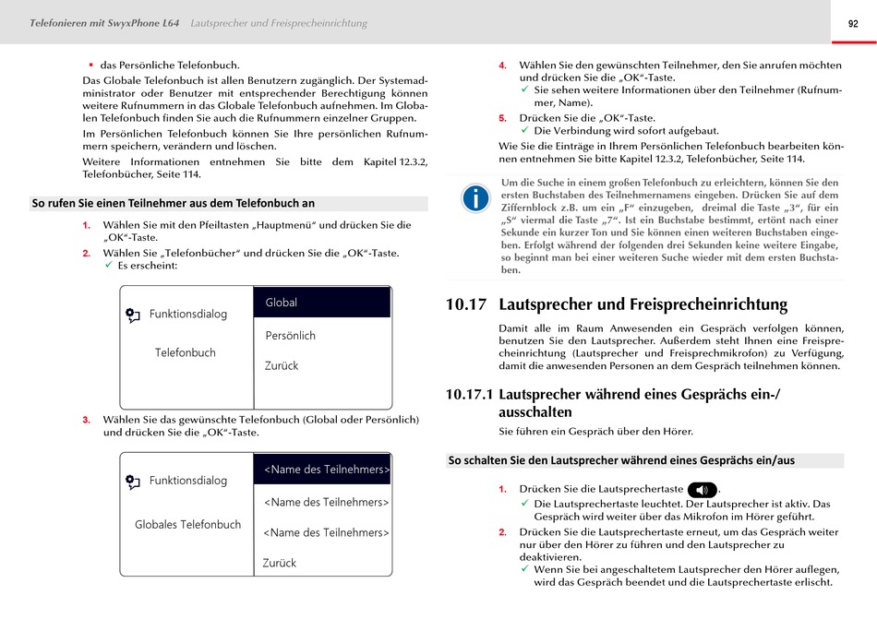The height and width of the screenshot is (619, 877).
Task: Click the Funktionsdialog icon in the Globales Telefonbuch display
Action: (x=133, y=482)
